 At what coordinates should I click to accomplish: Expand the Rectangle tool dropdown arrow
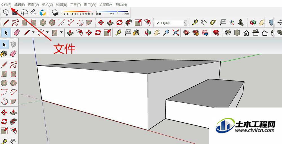[x=61, y=32]
